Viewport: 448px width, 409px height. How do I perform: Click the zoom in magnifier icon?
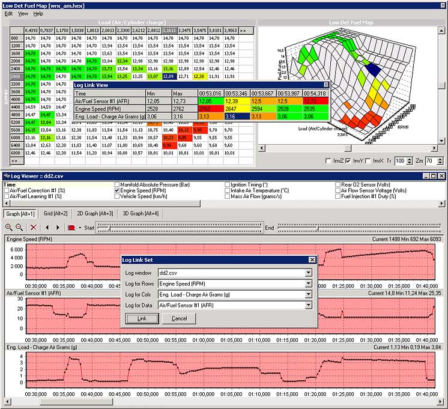pos(10,228)
